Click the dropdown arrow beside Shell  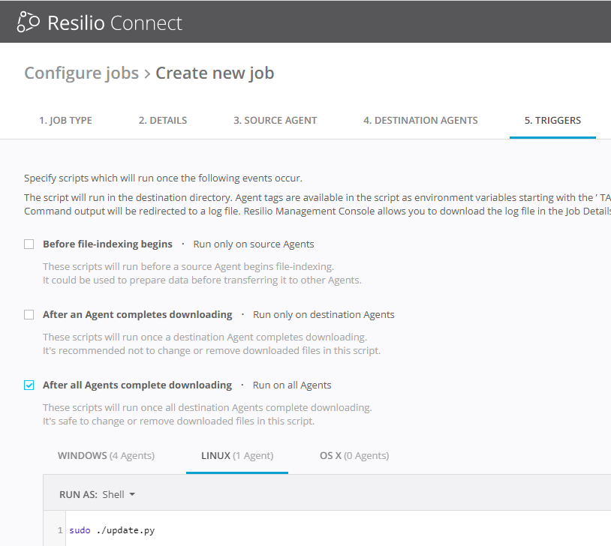pos(132,495)
